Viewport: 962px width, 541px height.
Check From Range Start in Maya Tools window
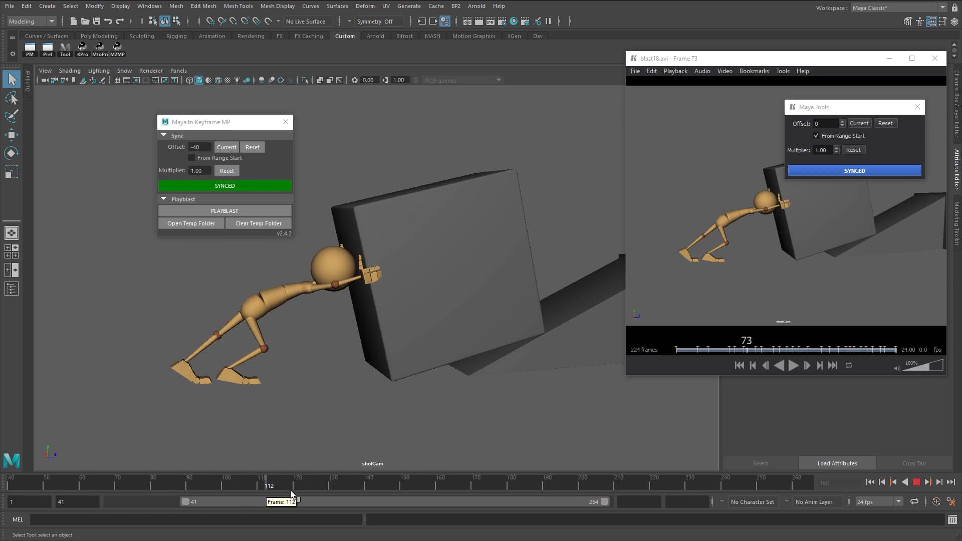click(816, 136)
